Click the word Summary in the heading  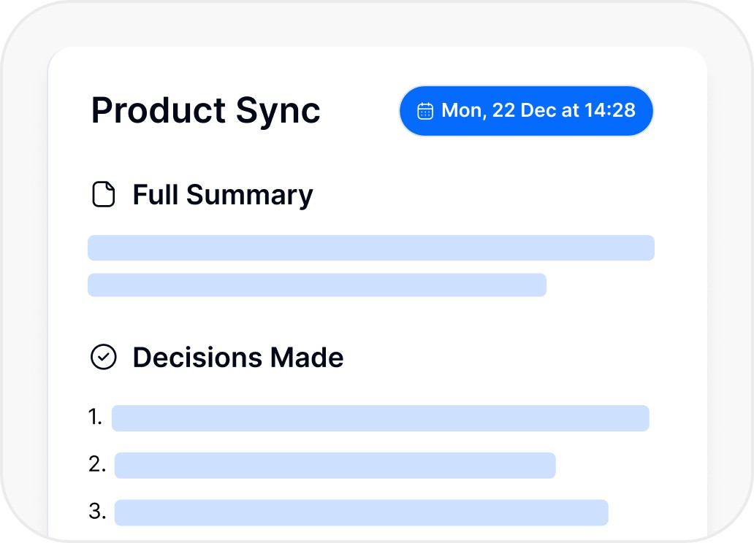(x=249, y=195)
